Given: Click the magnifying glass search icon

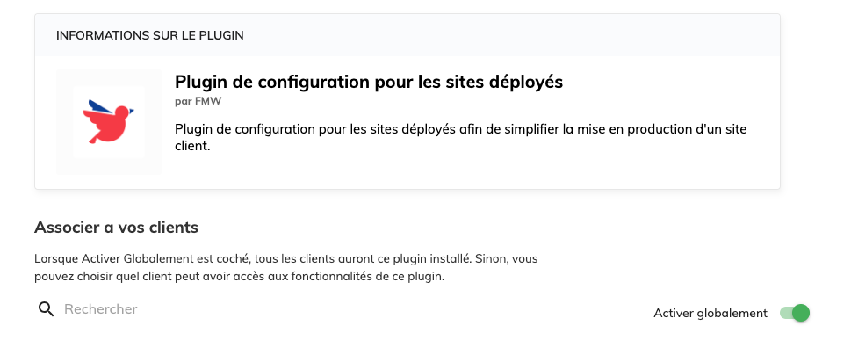Looking at the screenshot, I should 47,309.
